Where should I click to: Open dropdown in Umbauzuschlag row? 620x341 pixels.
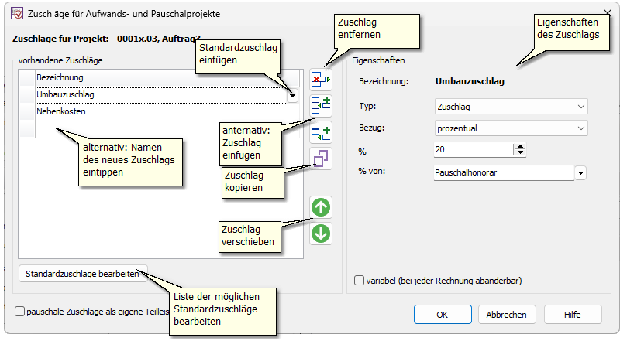pyautogui.click(x=292, y=95)
